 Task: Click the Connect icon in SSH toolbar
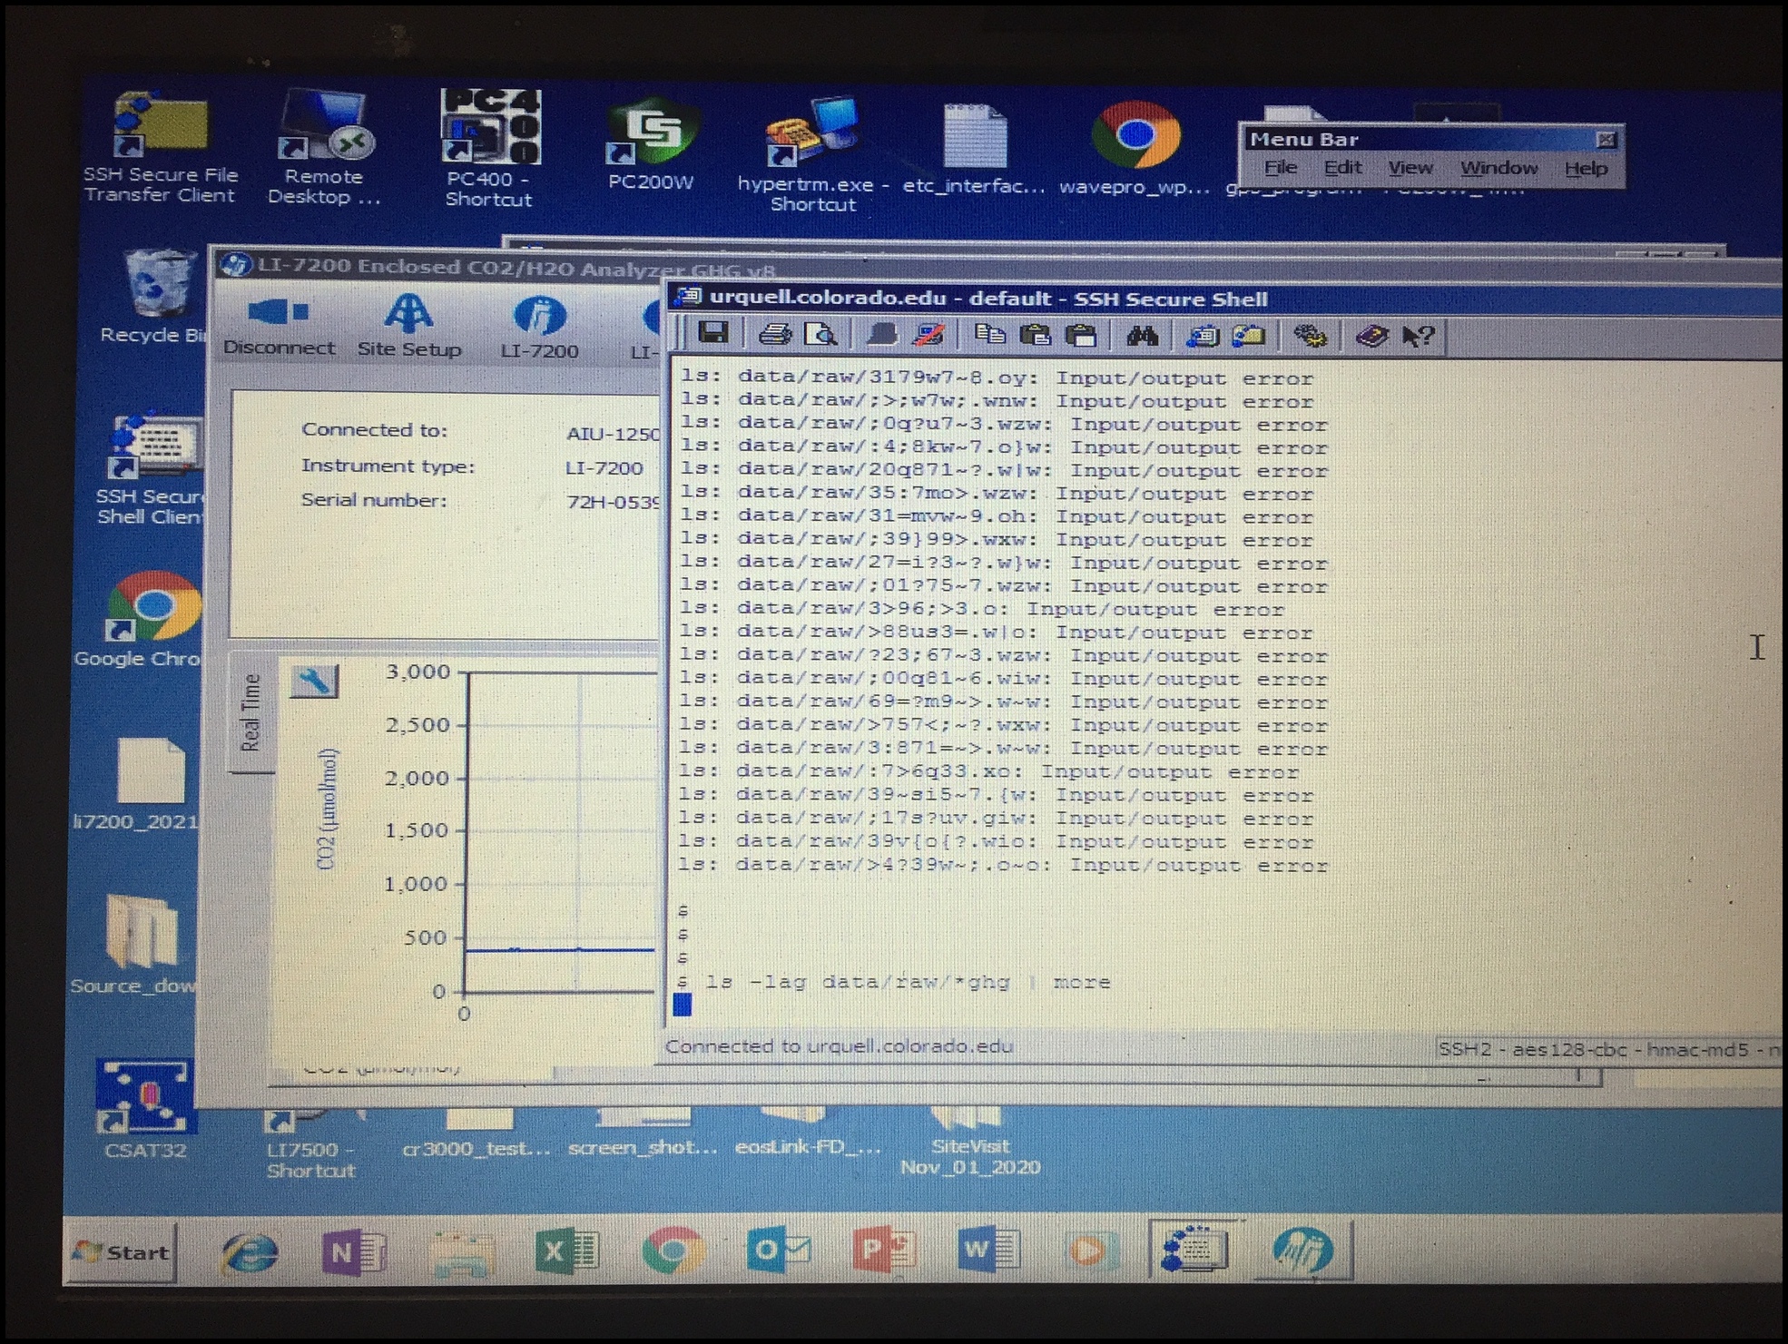coord(881,335)
